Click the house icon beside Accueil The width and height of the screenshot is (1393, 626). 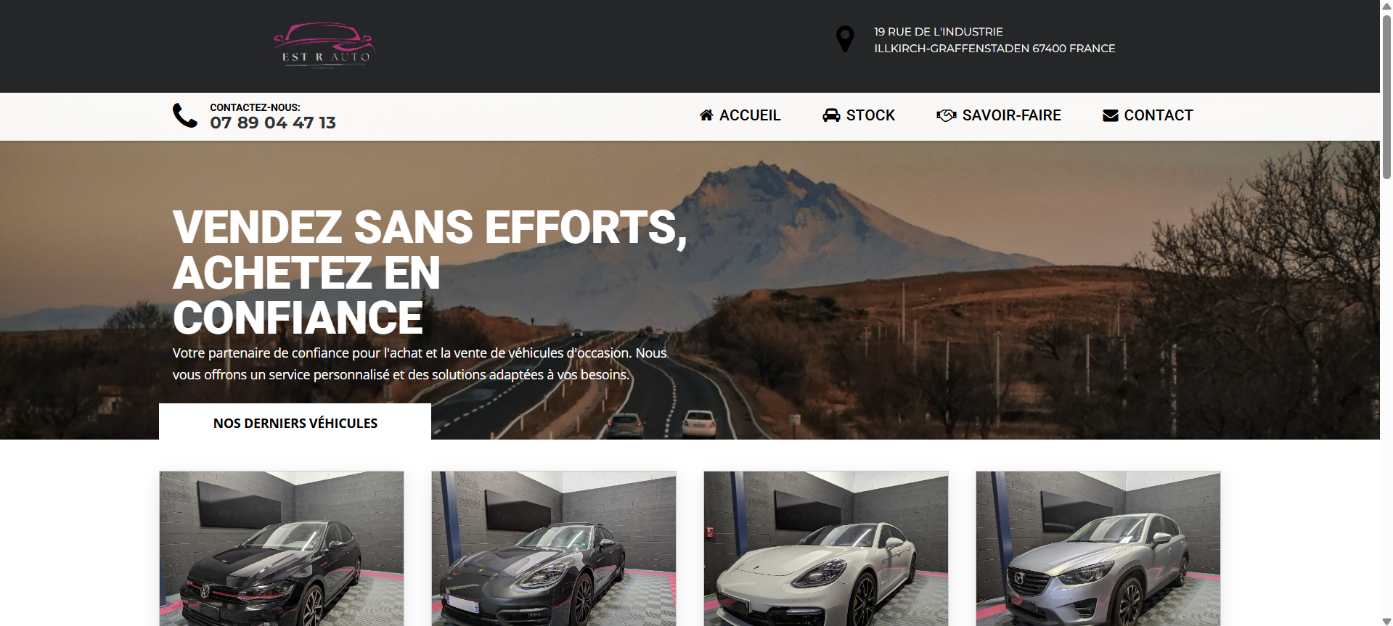tap(706, 115)
